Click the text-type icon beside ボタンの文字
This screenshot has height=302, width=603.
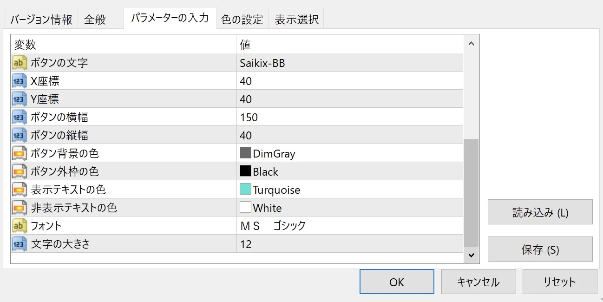coord(17,63)
